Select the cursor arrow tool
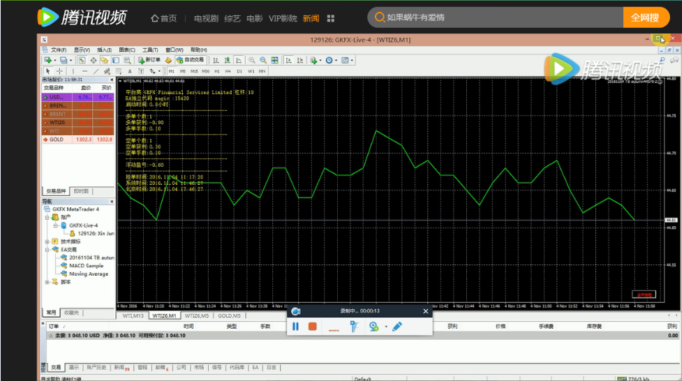 point(48,71)
